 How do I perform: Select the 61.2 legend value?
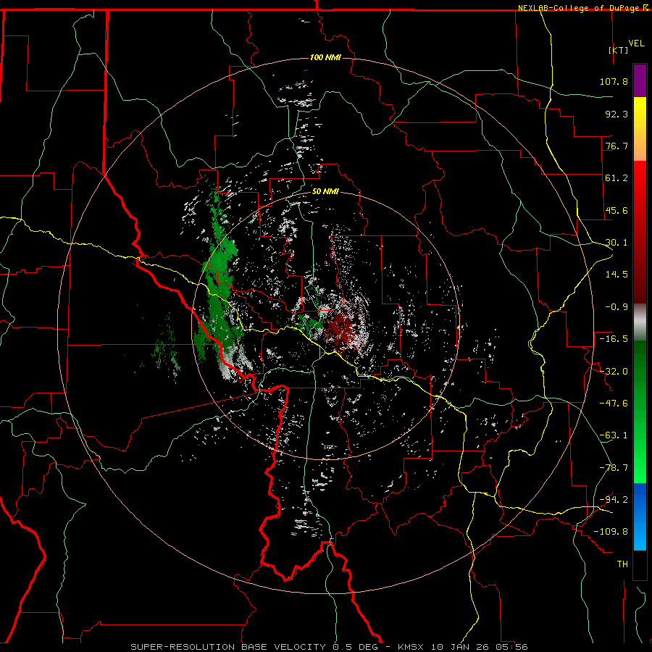[617, 178]
